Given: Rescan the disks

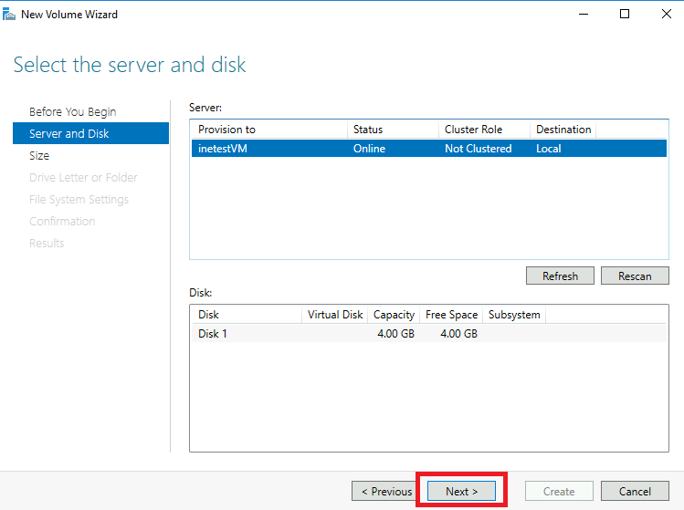Looking at the screenshot, I should [x=635, y=276].
